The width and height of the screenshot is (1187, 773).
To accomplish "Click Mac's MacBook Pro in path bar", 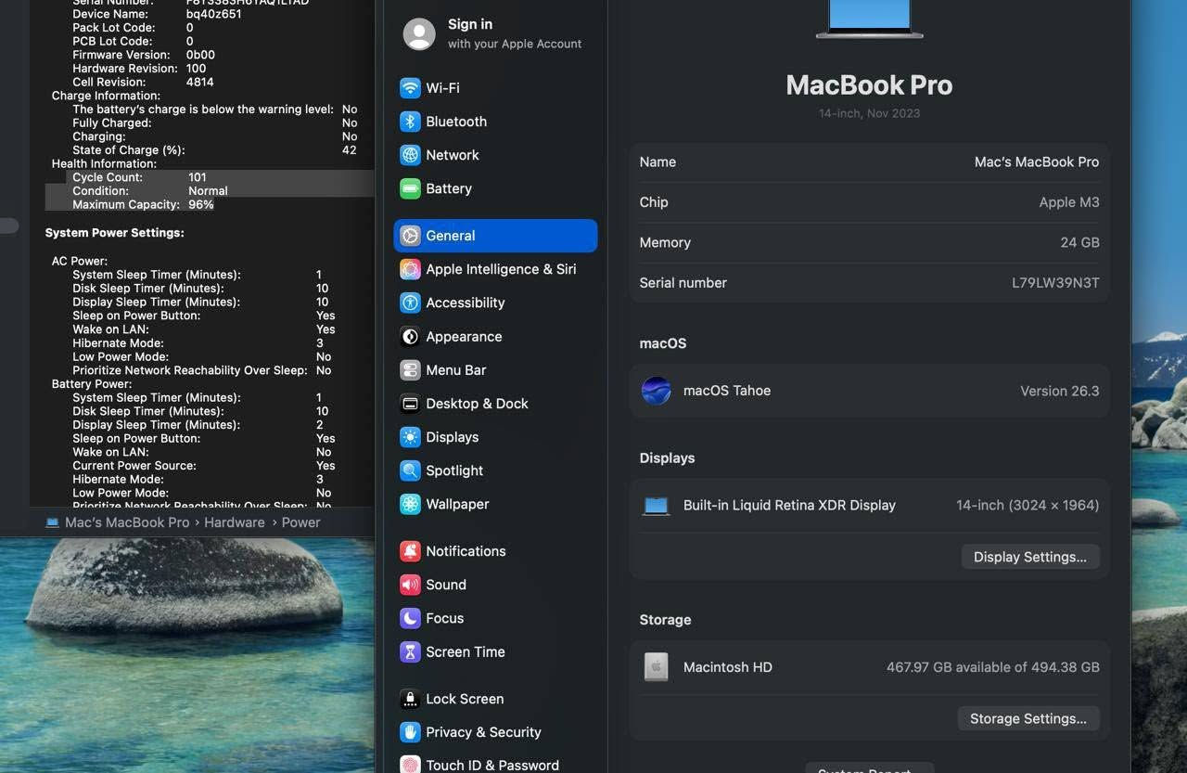I will pyautogui.click(x=127, y=522).
